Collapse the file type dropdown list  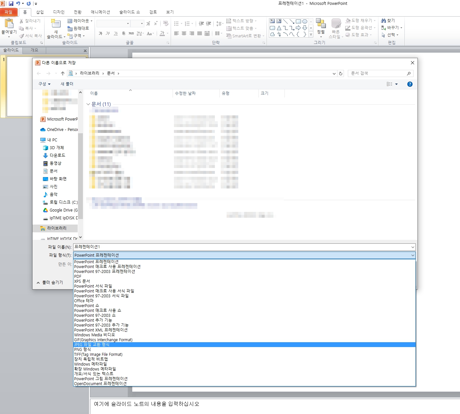click(413, 255)
